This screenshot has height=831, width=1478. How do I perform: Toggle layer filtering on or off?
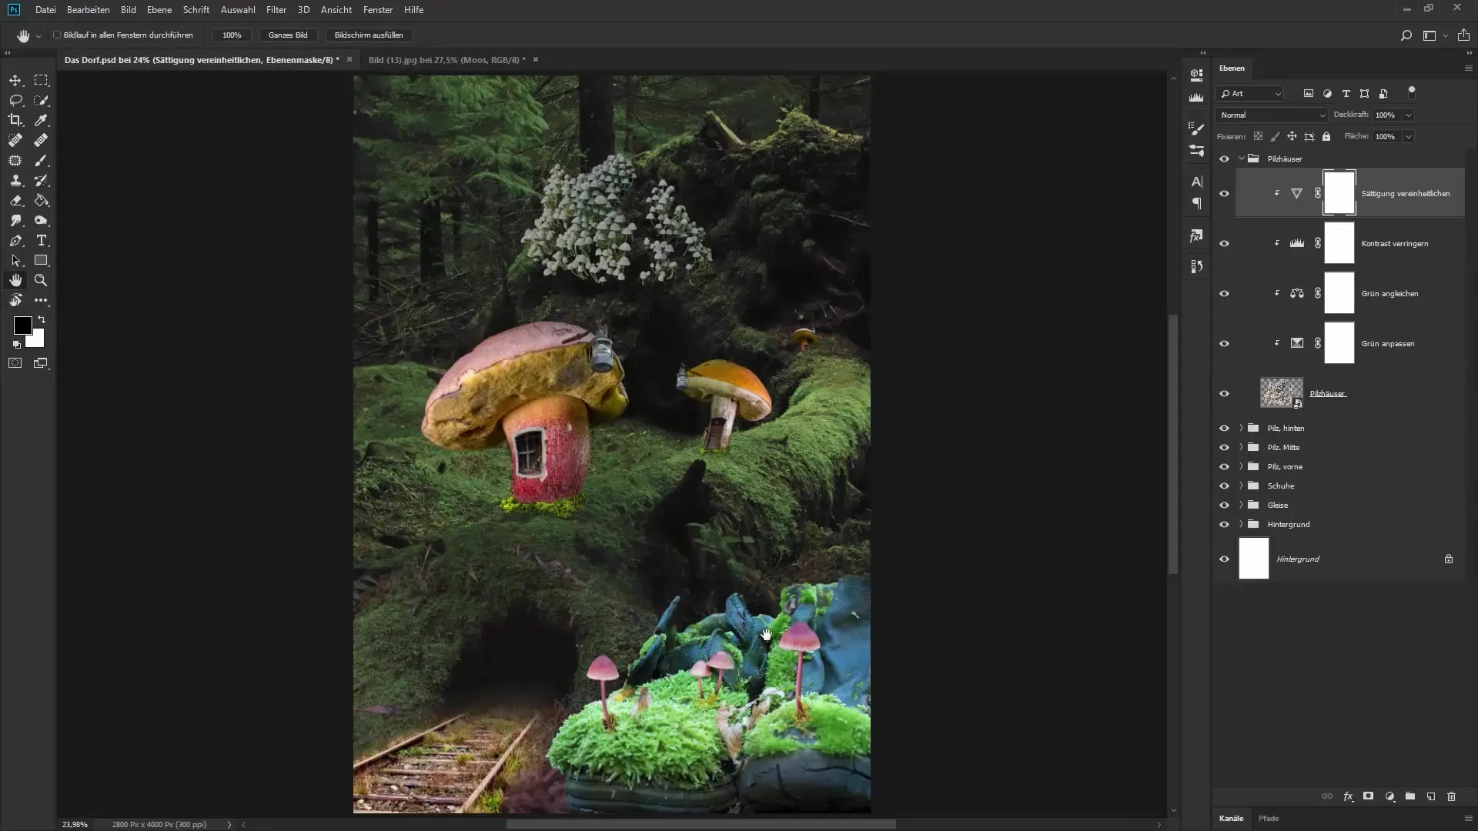[x=1411, y=92]
